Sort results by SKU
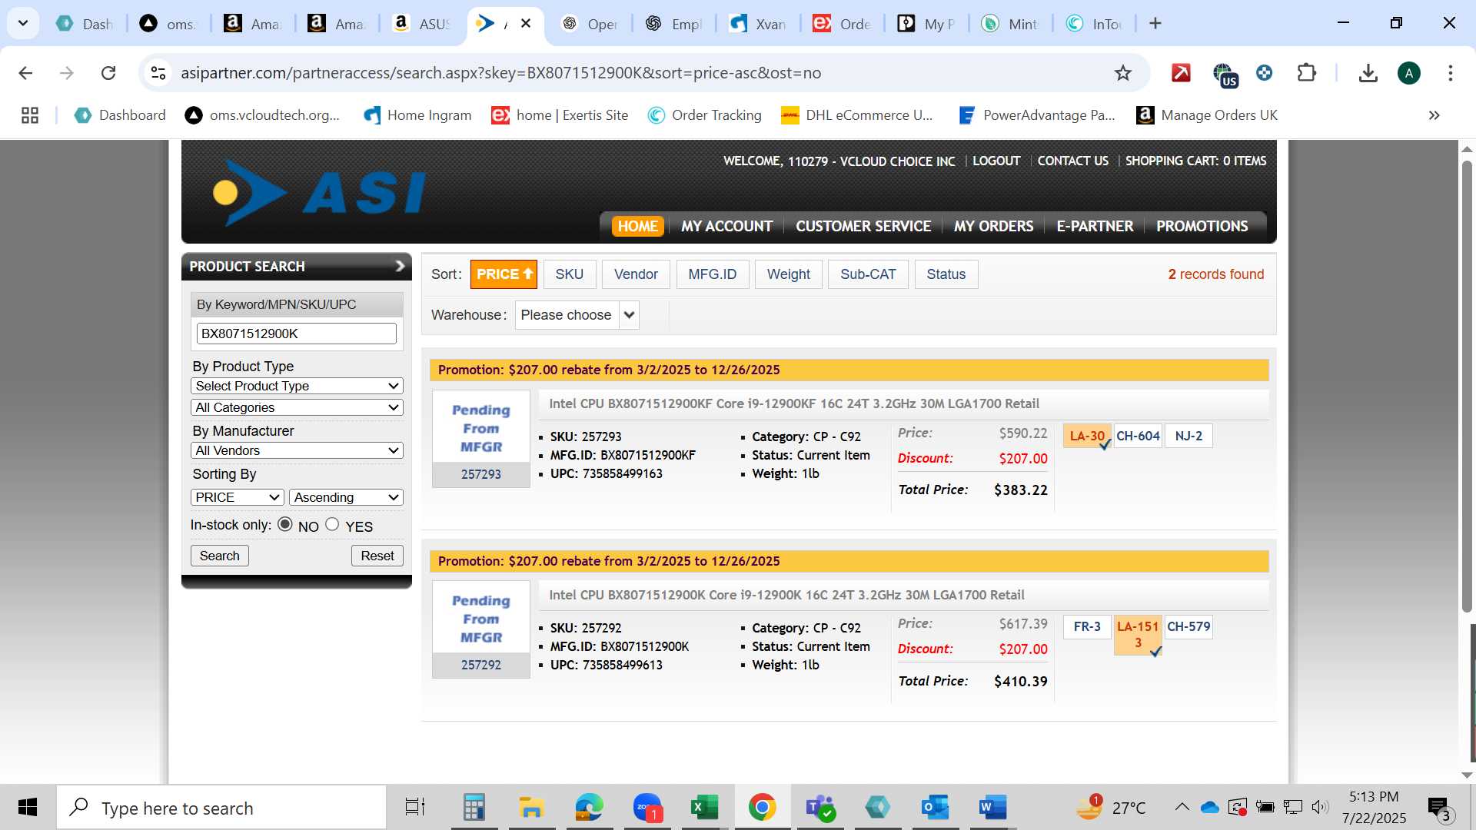 tap(569, 274)
